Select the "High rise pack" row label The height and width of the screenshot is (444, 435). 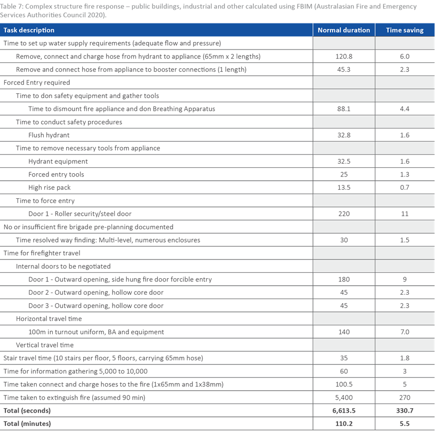[x=50, y=188]
